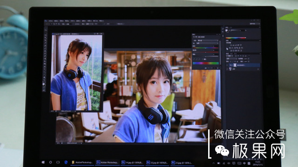
Task: Select the Crop tool
Action: coord(45,40)
